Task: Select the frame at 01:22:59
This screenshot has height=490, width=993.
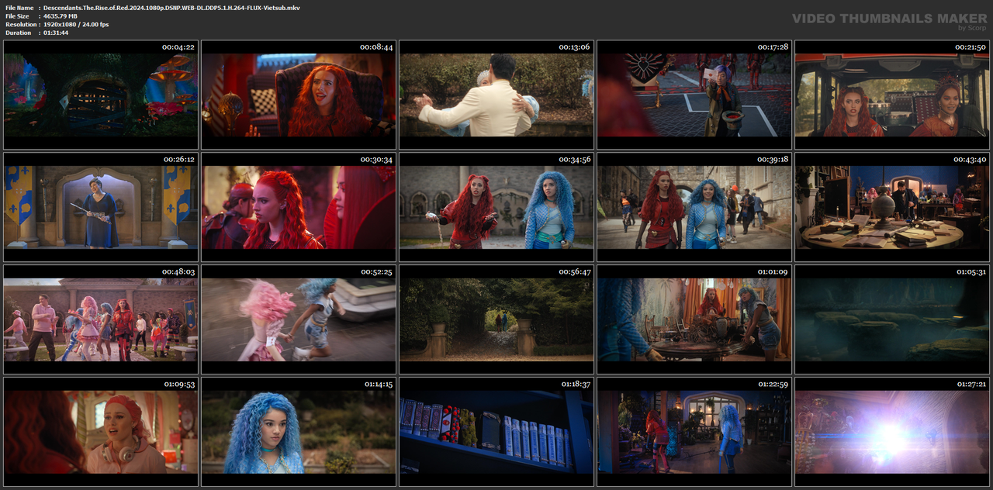Action: coord(694,432)
